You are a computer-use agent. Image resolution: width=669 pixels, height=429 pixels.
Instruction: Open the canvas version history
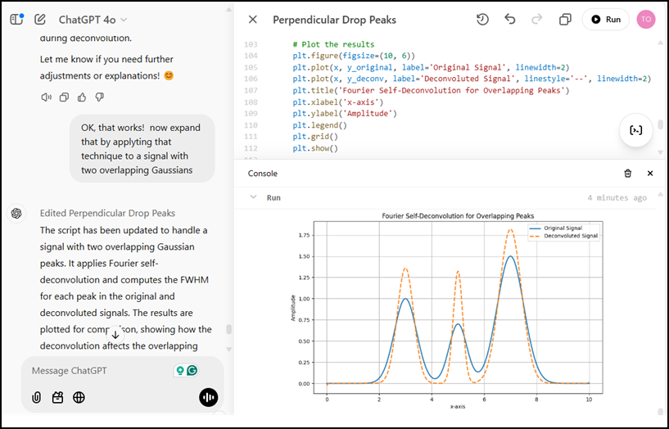click(482, 20)
